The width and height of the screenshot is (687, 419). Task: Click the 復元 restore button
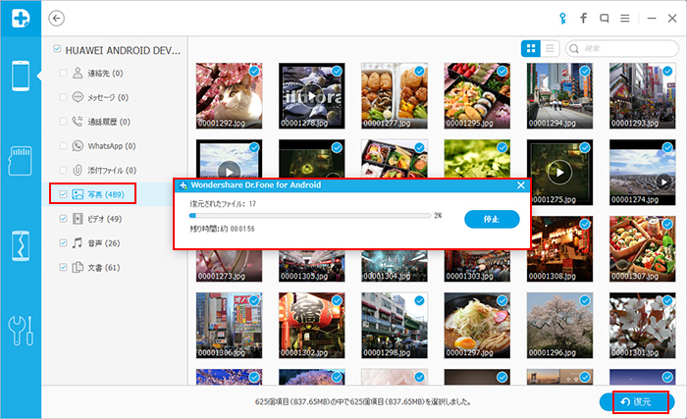(x=640, y=401)
